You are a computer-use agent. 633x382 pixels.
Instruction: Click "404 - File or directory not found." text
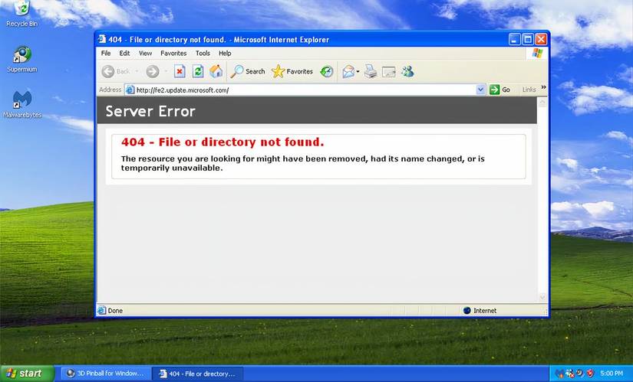click(x=223, y=142)
